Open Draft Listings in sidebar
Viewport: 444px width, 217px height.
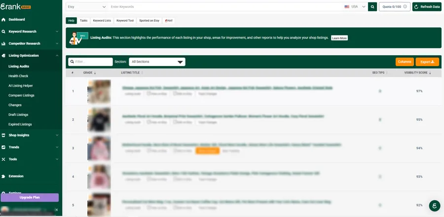point(18,114)
